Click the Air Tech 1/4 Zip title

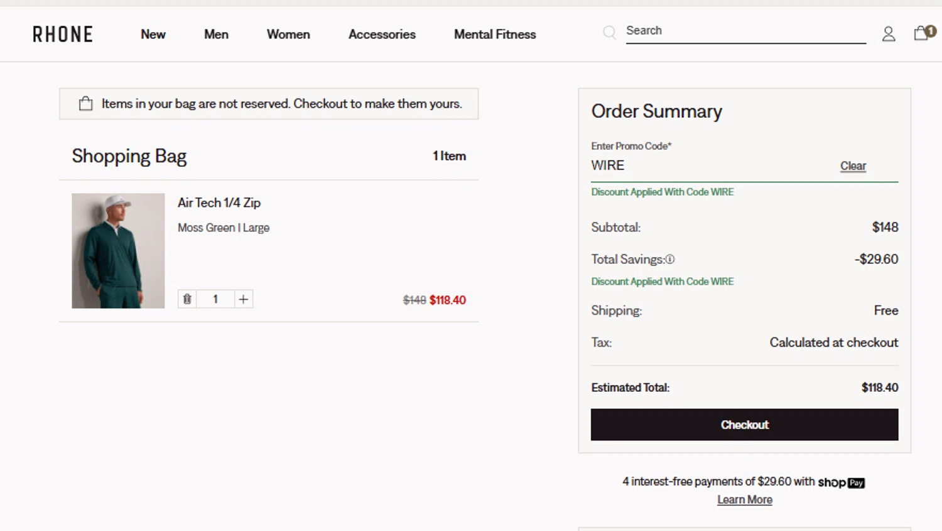(219, 202)
